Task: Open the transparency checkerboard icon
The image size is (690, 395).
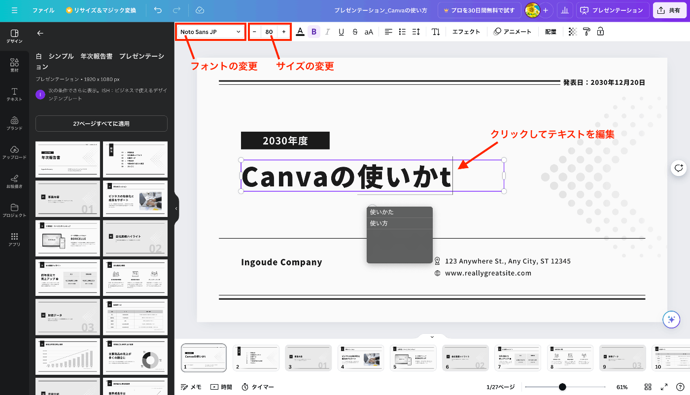Action: 573,32
